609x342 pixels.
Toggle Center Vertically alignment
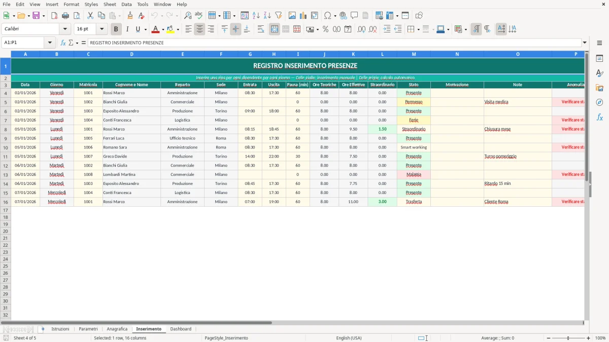[235, 29]
